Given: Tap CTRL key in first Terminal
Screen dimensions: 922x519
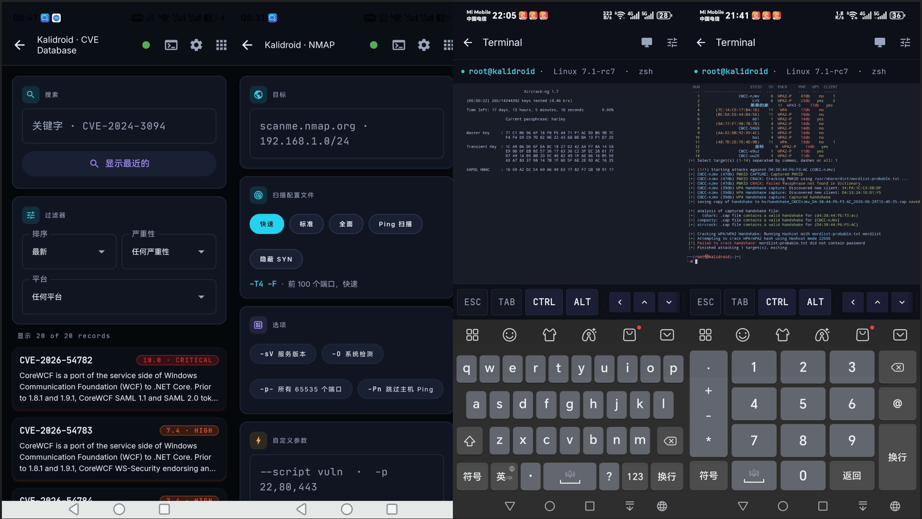Looking at the screenshot, I should (544, 302).
